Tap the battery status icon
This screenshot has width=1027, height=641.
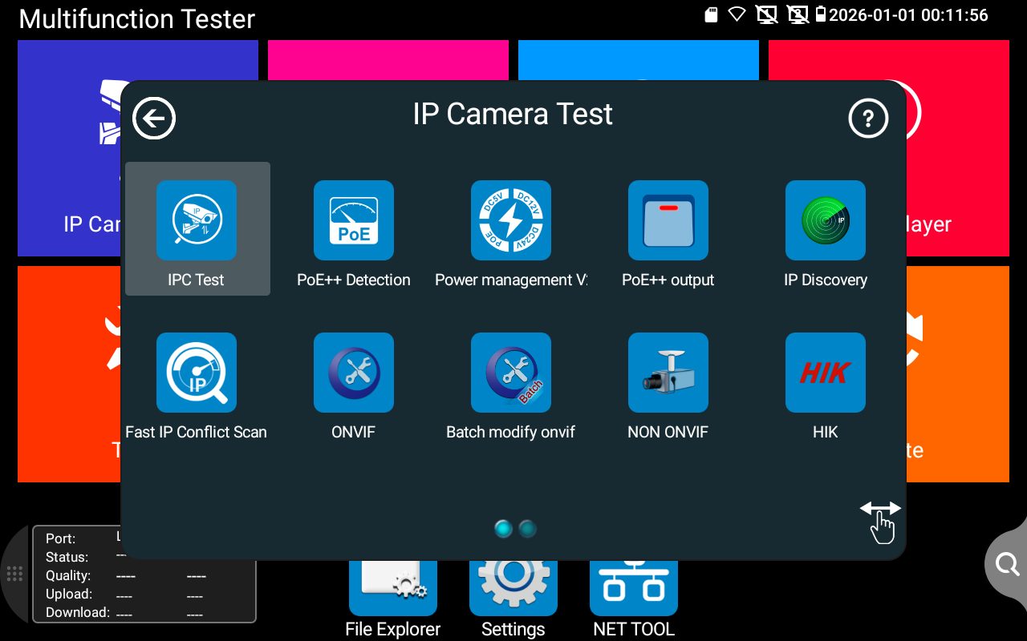click(x=821, y=14)
